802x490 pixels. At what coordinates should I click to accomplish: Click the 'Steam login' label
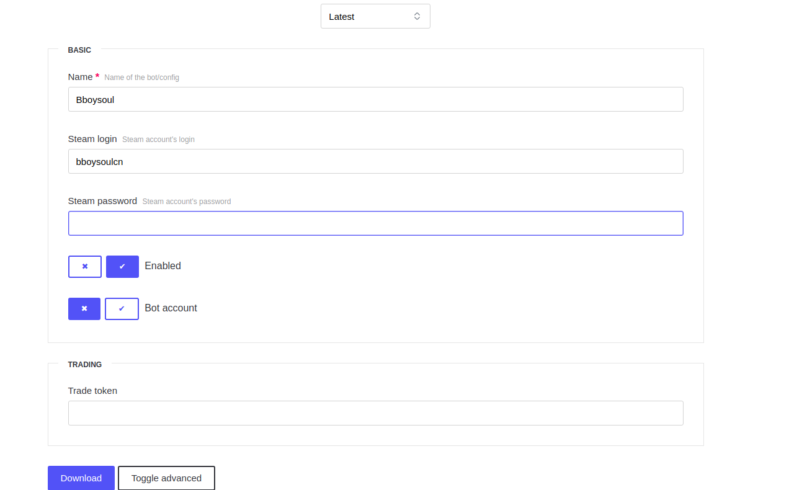tap(92, 139)
